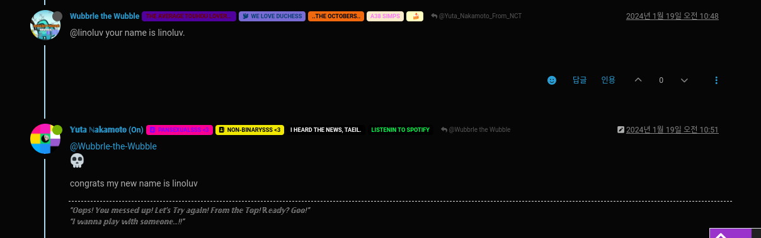
Task: Click I HEARD THE NEWS, TAEIL. badge
Action: 326,130
